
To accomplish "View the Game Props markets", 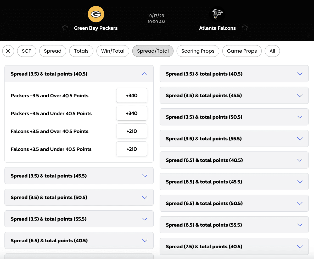I will [242, 51].
